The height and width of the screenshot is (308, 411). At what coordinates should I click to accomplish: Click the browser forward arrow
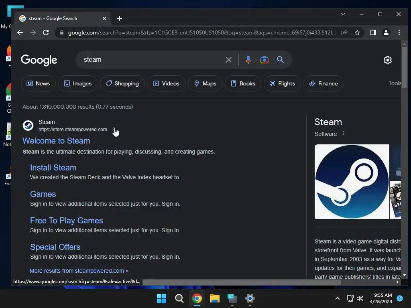click(x=33, y=32)
